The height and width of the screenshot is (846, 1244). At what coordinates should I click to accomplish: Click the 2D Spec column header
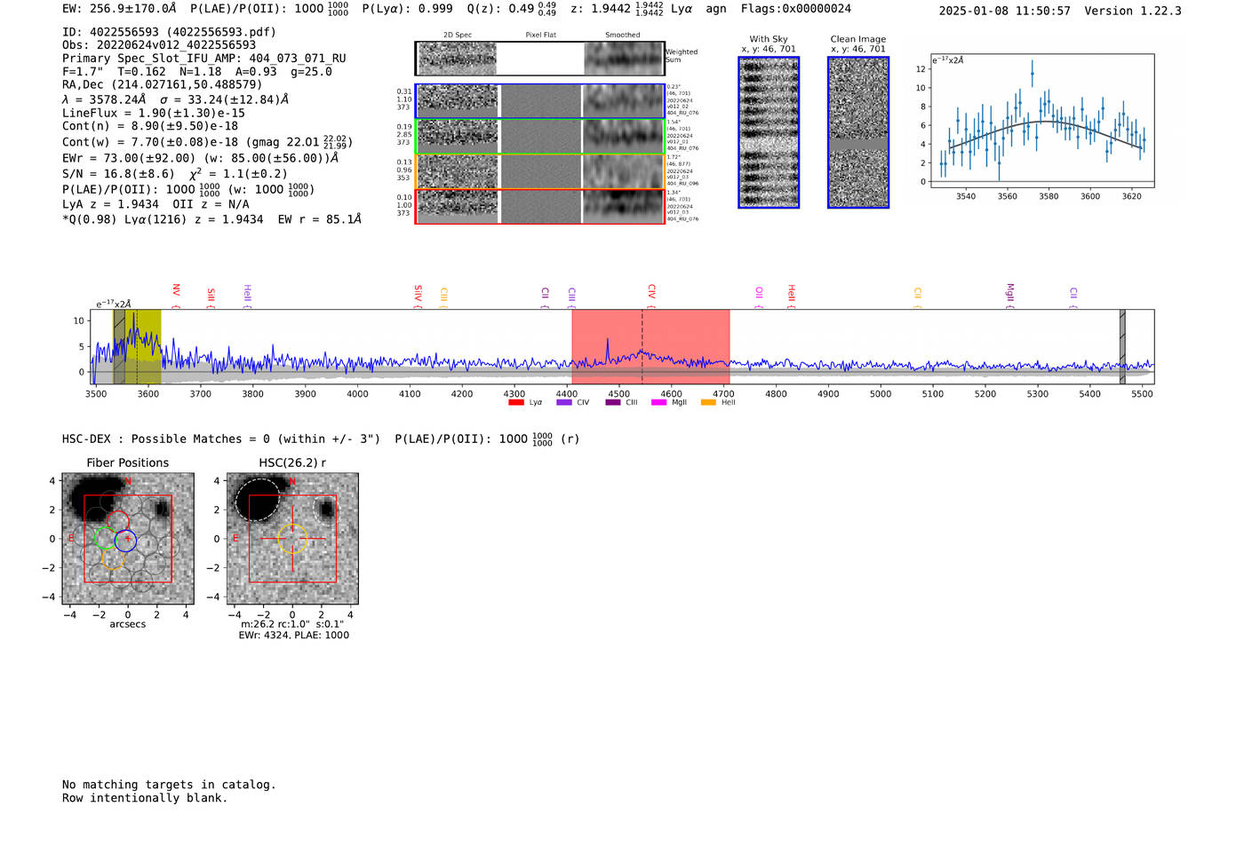[x=458, y=36]
